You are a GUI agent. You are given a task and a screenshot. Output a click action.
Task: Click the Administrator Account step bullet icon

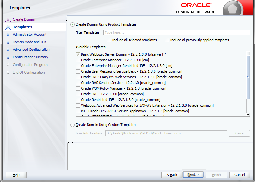(x=8, y=35)
